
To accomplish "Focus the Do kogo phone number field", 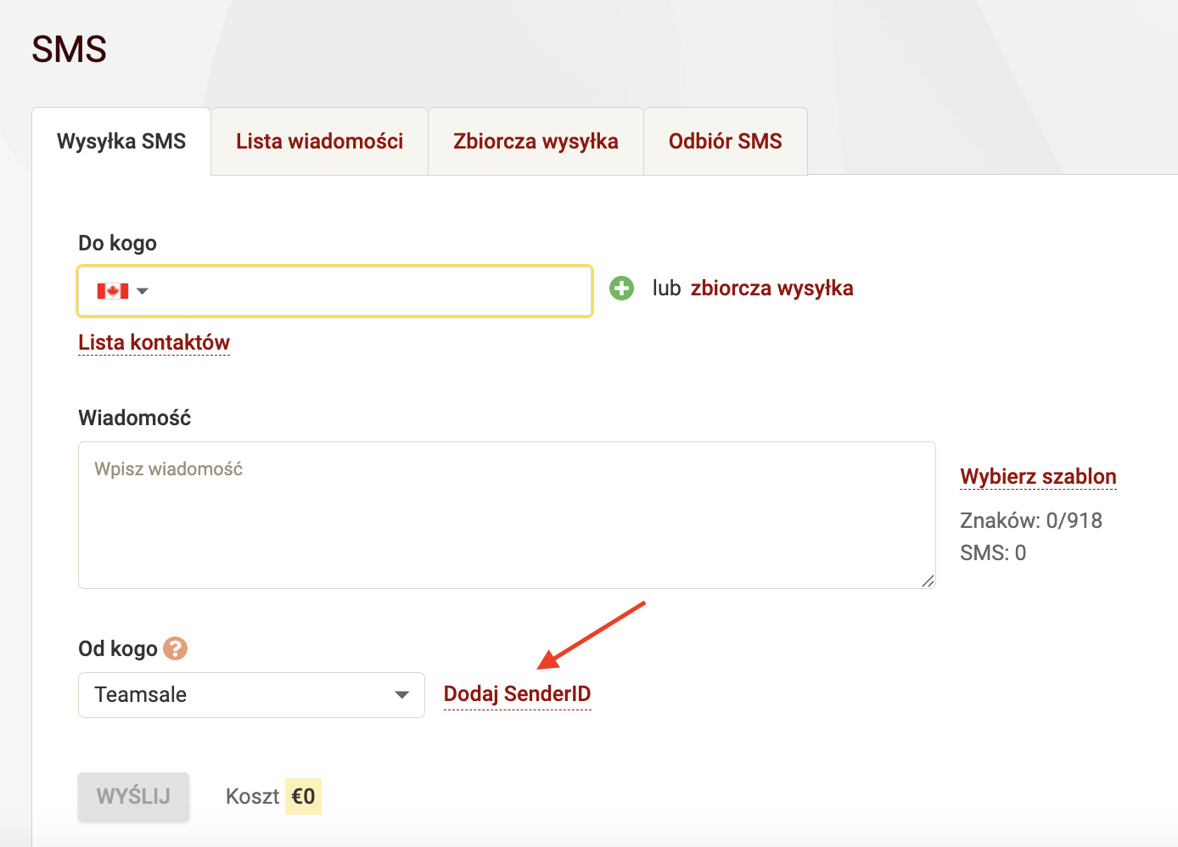I will coord(334,291).
